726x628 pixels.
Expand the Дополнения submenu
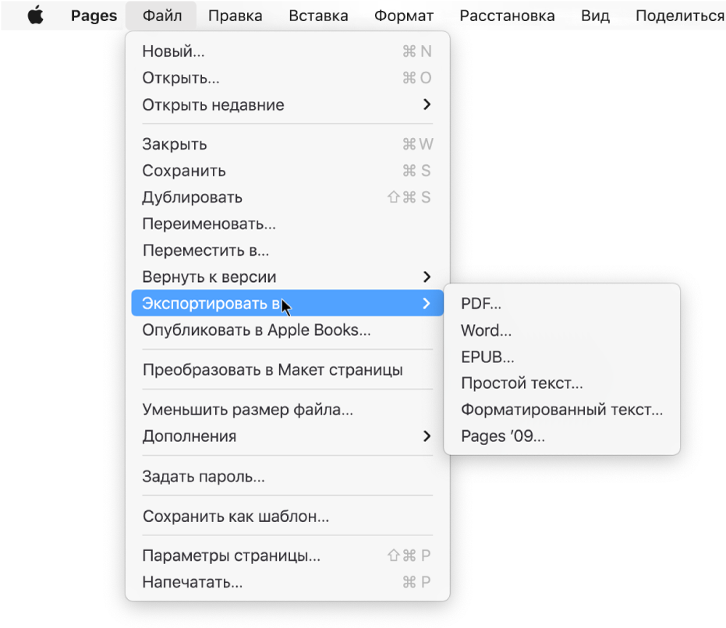(189, 436)
